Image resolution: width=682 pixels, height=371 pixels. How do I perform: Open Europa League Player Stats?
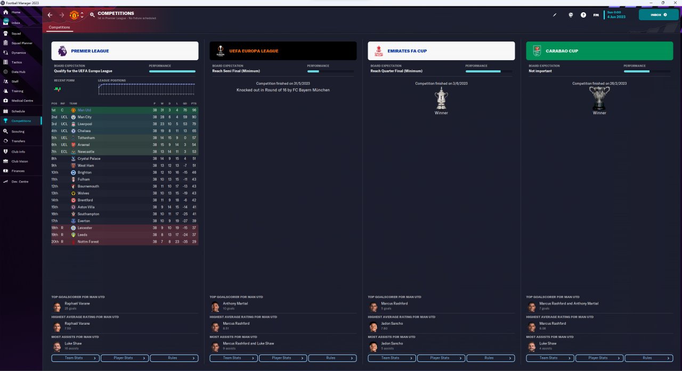pyautogui.click(x=283, y=358)
